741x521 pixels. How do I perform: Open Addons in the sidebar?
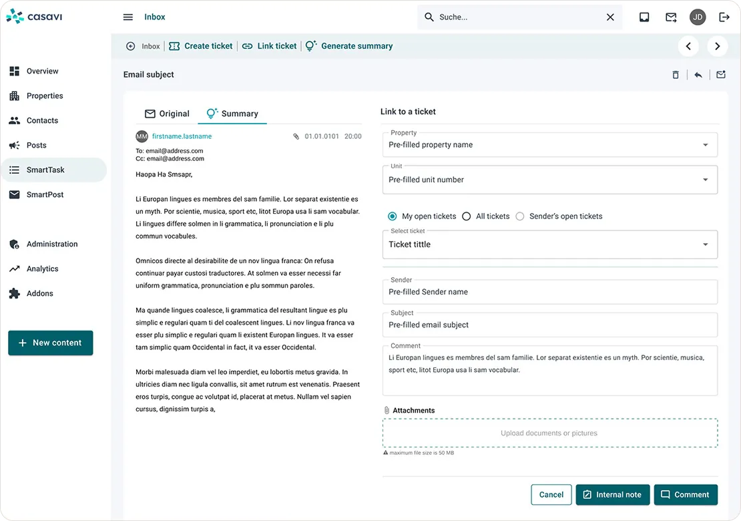[x=54, y=293]
